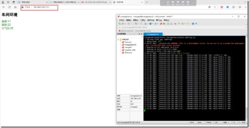Open the search magnifier in Xshell toolbar
The image size is (249, 128).
tap(141, 24)
